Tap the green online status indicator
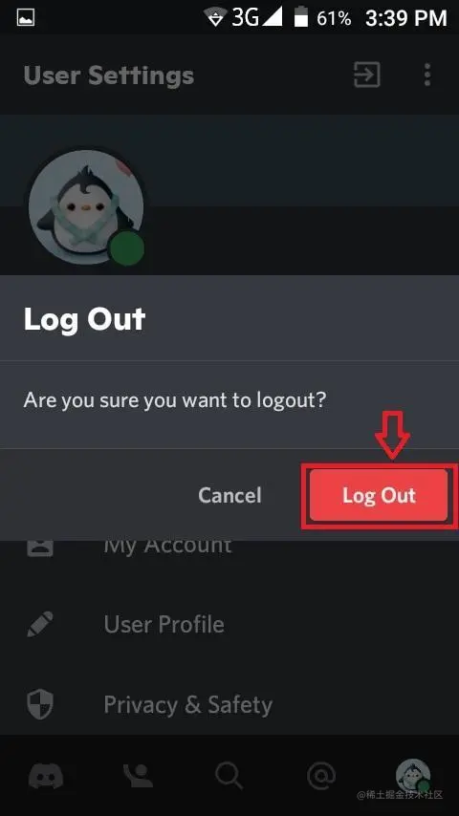 click(126, 247)
